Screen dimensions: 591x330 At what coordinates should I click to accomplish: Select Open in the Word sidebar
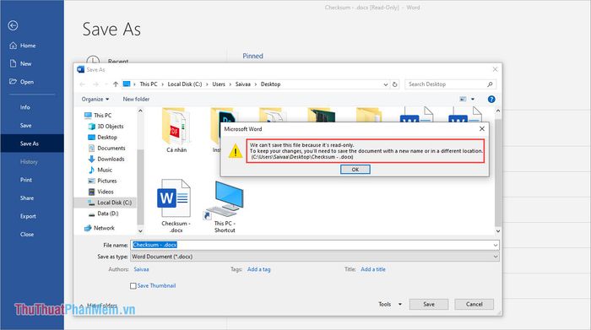(x=21, y=82)
